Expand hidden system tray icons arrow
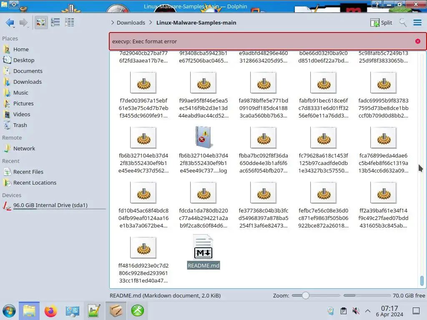The height and width of the screenshot is (320, 427). click(x=368, y=311)
